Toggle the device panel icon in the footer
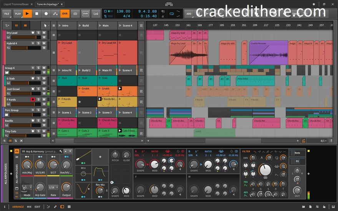 pos(62,207)
